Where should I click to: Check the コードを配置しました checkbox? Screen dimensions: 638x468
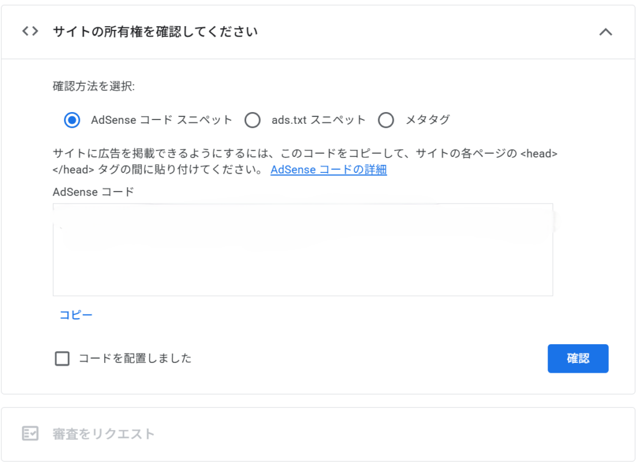pyautogui.click(x=62, y=358)
